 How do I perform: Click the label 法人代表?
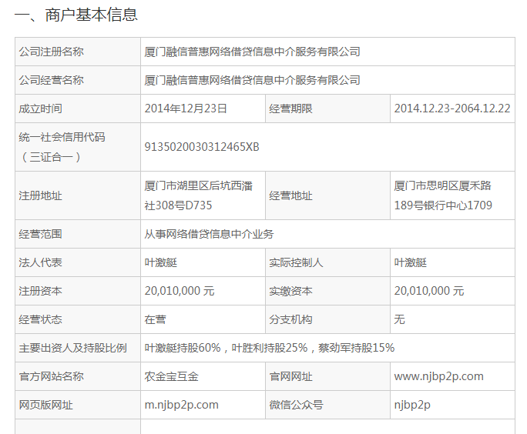coord(40,262)
